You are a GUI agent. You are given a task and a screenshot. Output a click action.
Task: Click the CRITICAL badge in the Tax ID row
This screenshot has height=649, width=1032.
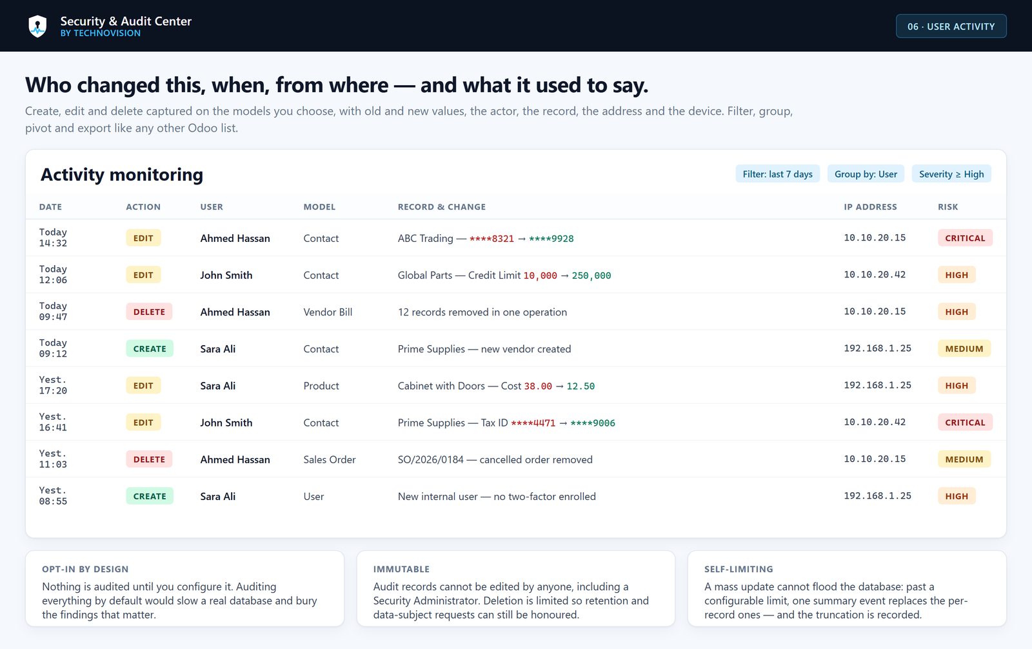[965, 423]
